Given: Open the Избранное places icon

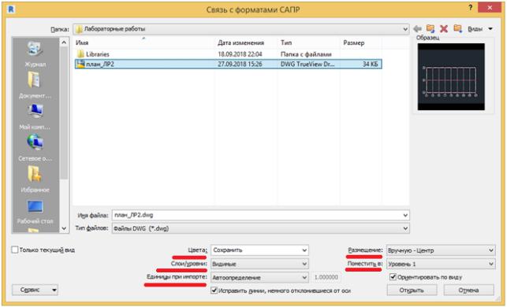Looking at the screenshot, I should pyautogui.click(x=35, y=174).
